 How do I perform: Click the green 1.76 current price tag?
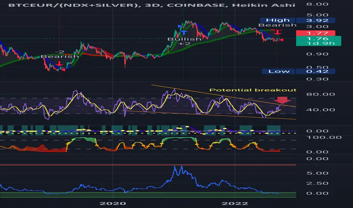pyautogui.click(x=318, y=39)
